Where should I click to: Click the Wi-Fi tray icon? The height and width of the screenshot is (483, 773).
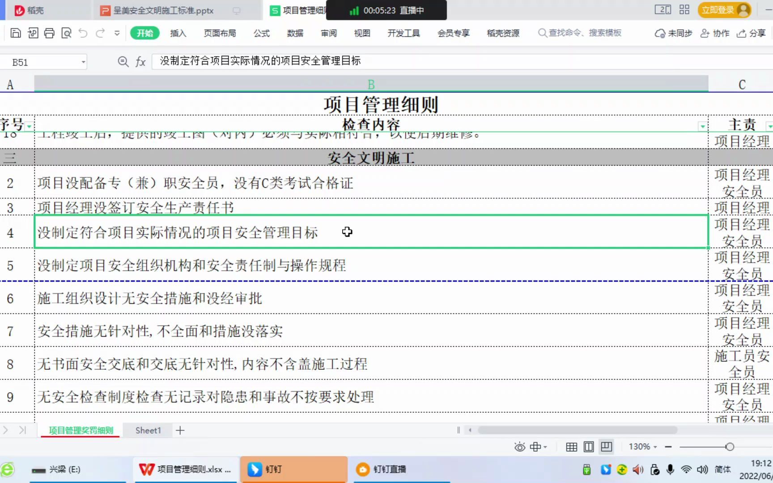point(686,469)
